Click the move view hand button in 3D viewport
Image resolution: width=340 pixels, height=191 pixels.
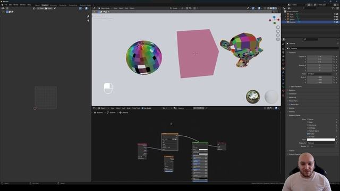(278, 31)
